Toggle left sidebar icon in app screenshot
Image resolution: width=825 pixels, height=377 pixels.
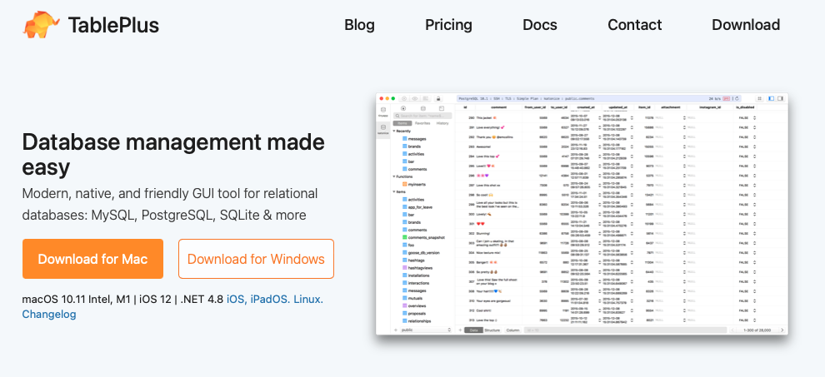772,98
